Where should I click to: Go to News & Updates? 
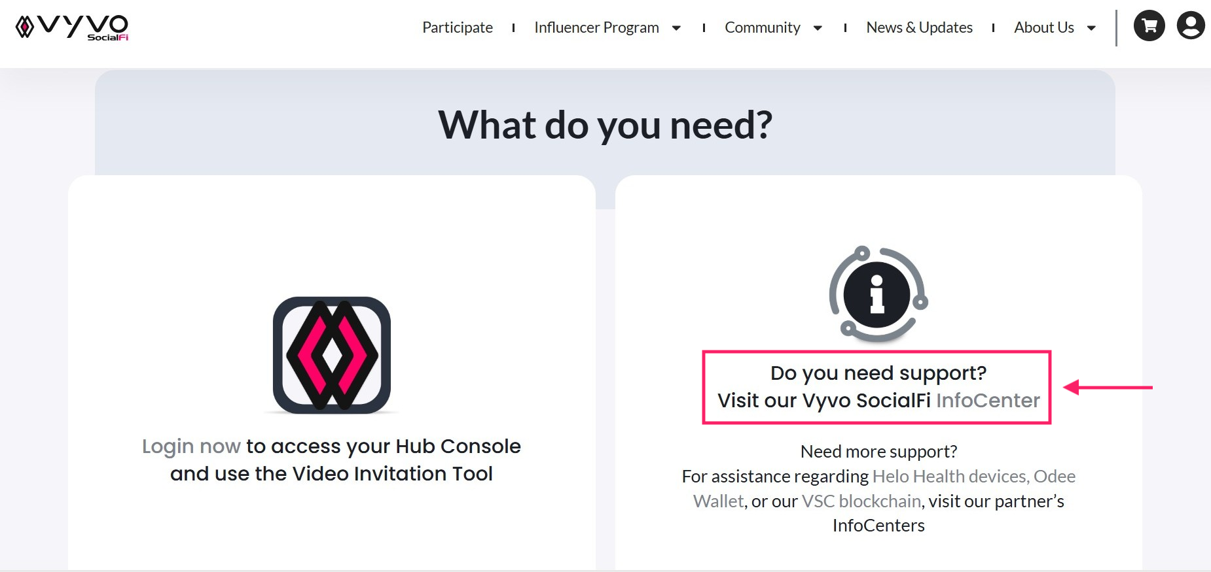[x=919, y=27]
